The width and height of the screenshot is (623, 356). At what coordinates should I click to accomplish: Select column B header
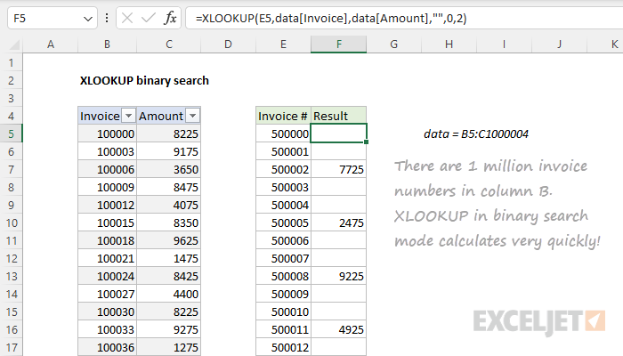point(108,44)
